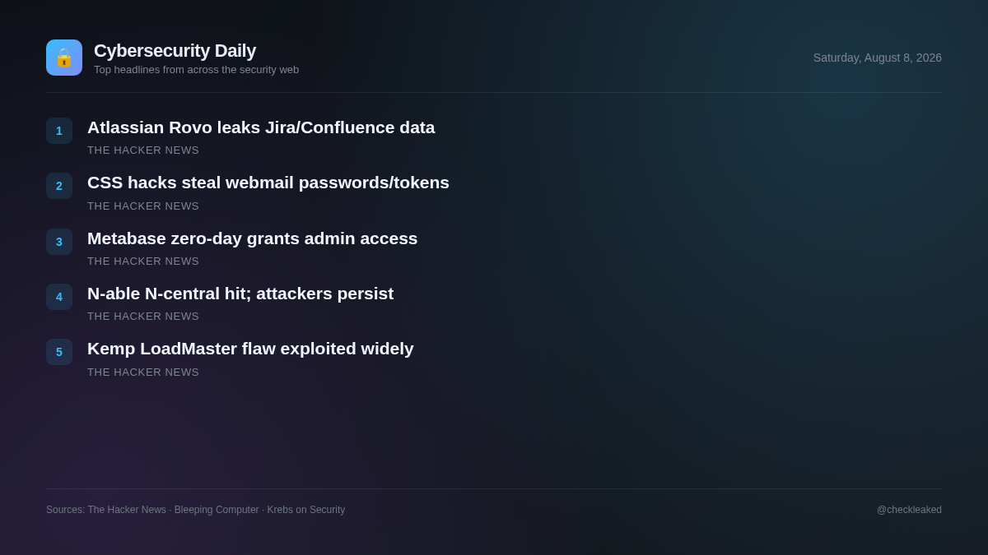Click the blue lock logo icon
This screenshot has height=555, width=988.
click(64, 58)
